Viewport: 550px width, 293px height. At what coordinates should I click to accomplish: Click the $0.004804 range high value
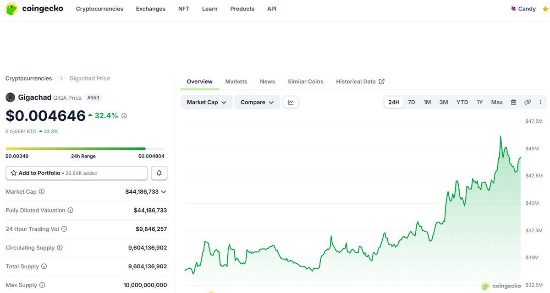tap(151, 156)
